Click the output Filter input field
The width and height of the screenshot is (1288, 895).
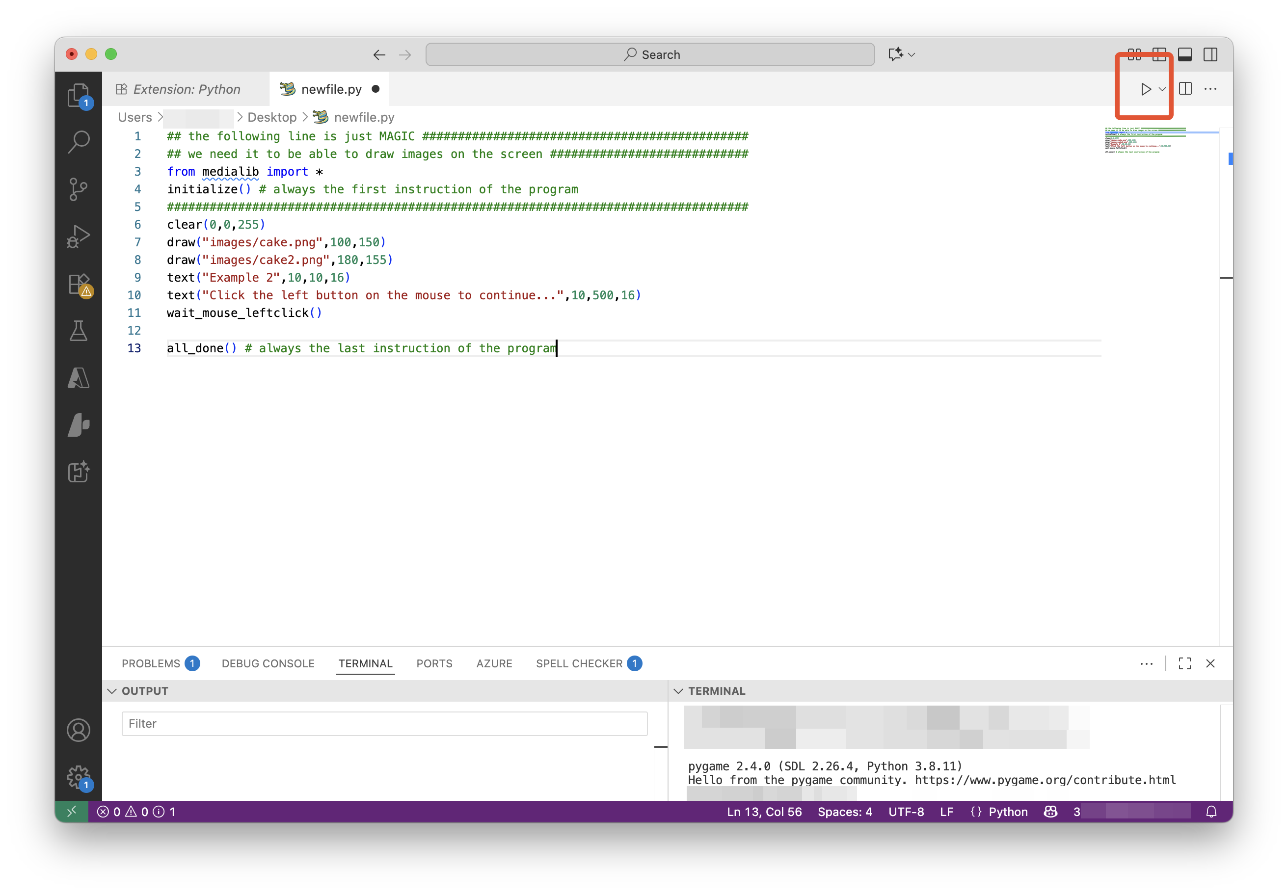pyautogui.click(x=384, y=723)
